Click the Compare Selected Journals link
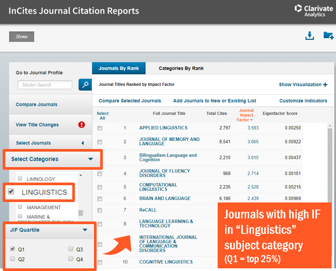This screenshot has width=336, height=271. click(x=130, y=101)
